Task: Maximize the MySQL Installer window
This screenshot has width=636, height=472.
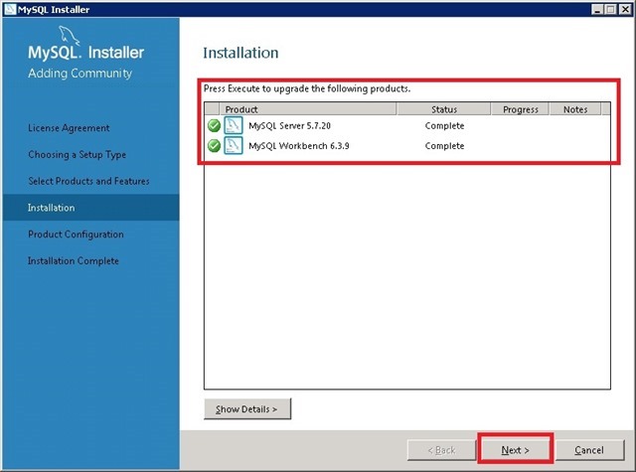Action: coord(610,9)
